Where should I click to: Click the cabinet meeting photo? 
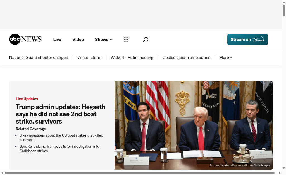193,125
